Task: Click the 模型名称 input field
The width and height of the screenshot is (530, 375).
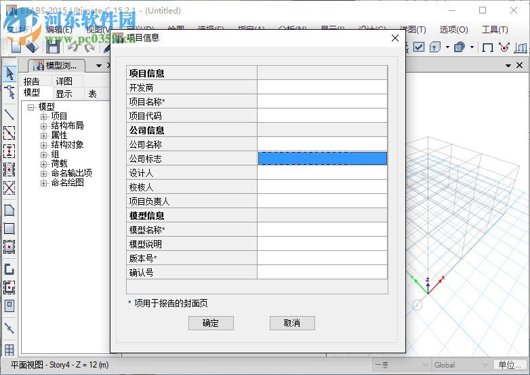Action: (x=322, y=229)
